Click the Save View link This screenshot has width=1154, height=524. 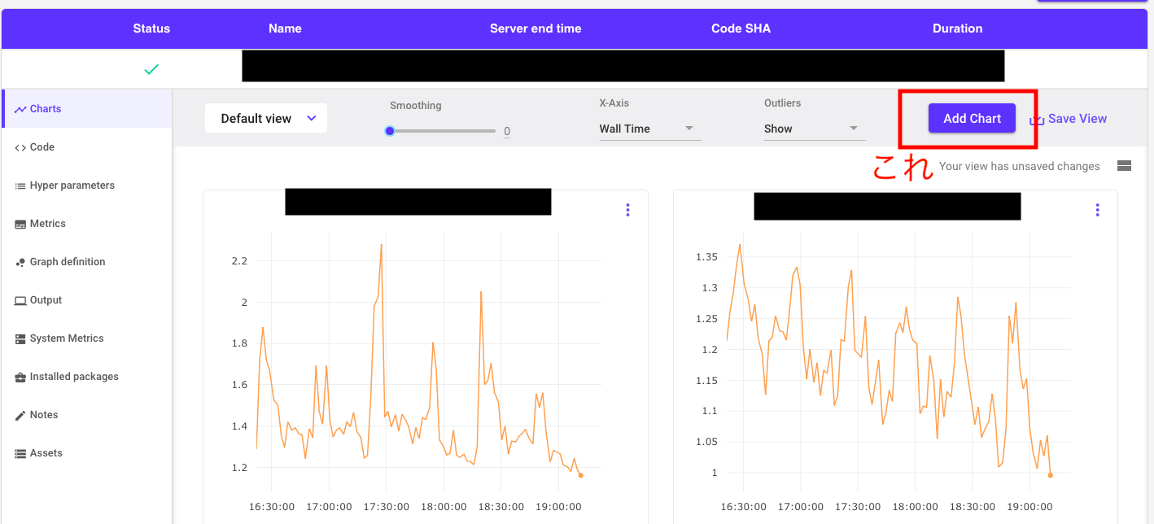[1076, 119]
